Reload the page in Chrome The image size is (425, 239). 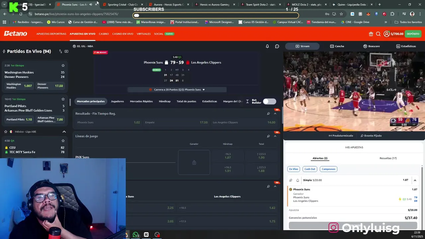coord(21,14)
